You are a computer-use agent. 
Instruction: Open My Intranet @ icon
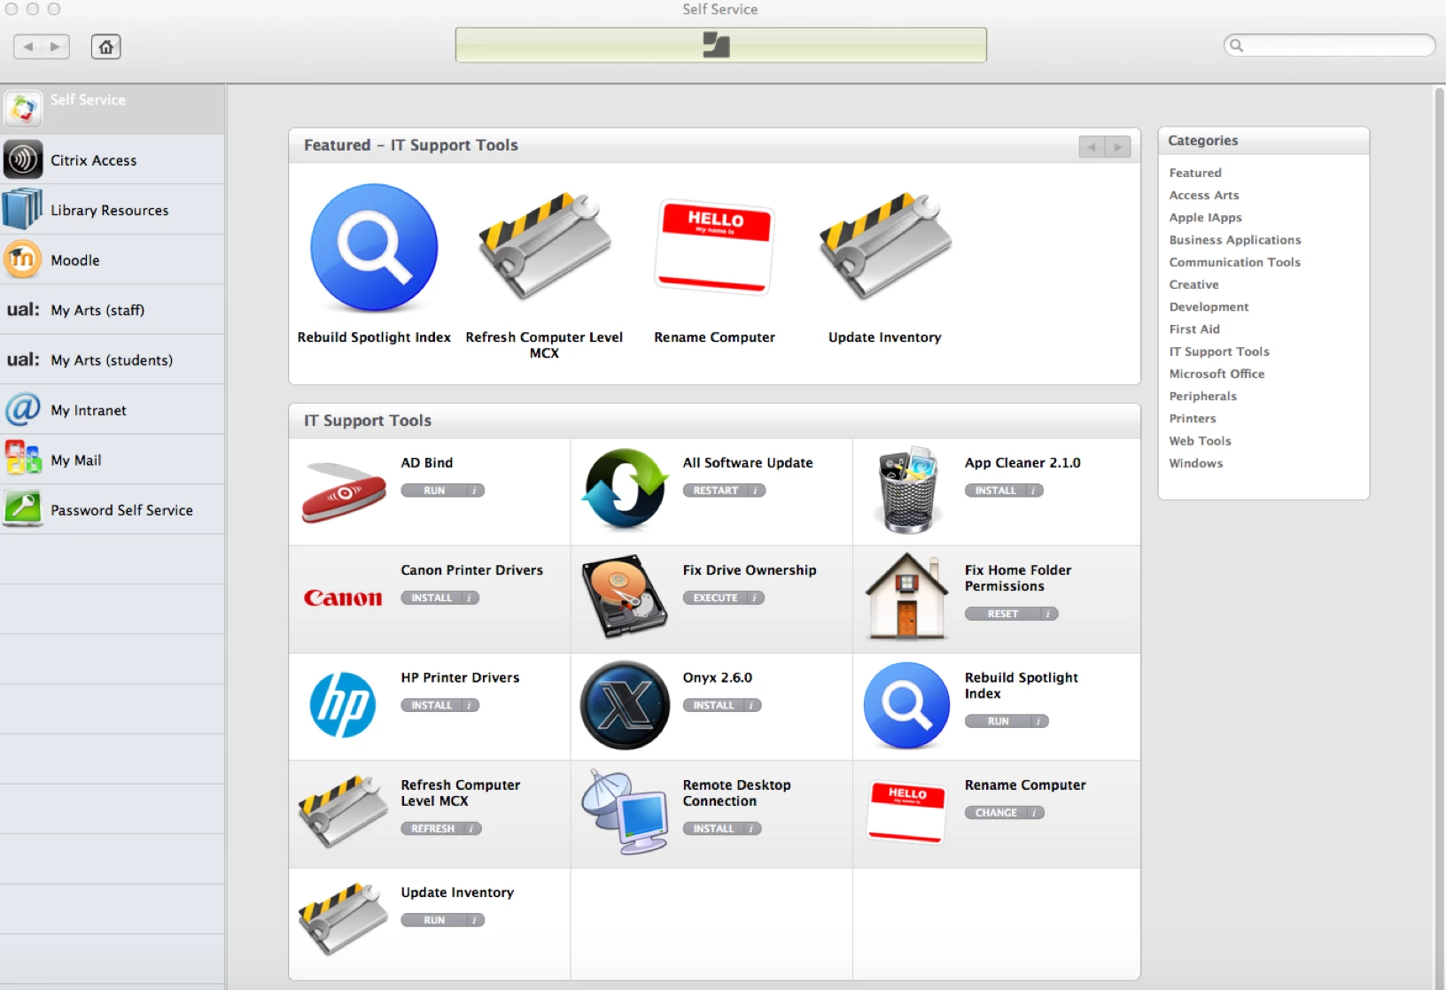pos(23,409)
